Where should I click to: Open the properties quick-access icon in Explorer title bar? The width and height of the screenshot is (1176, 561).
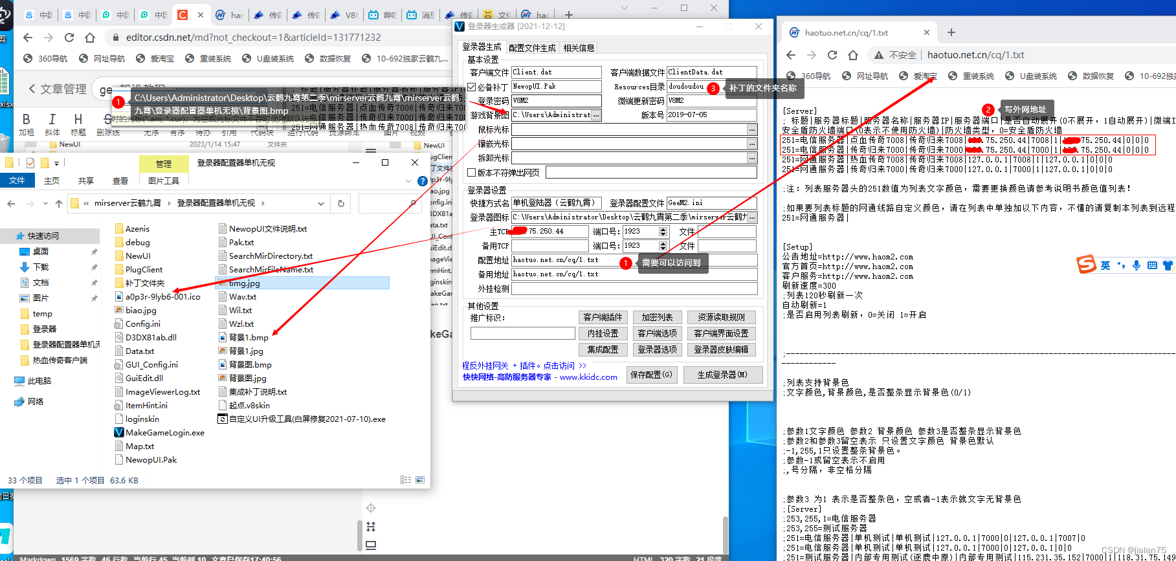click(x=30, y=163)
